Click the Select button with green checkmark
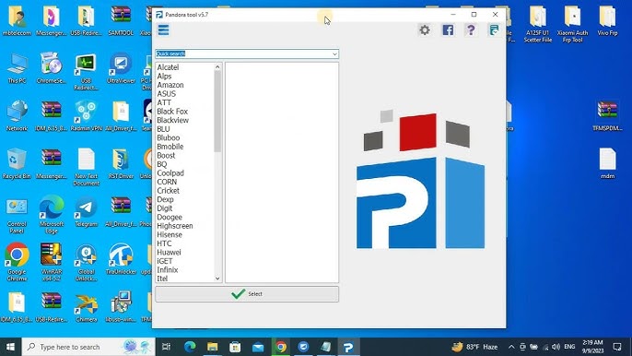 247,294
